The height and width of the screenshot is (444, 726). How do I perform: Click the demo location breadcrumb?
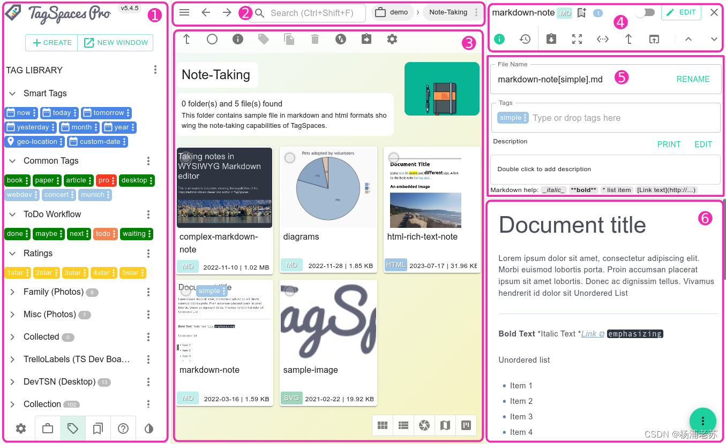coord(392,12)
